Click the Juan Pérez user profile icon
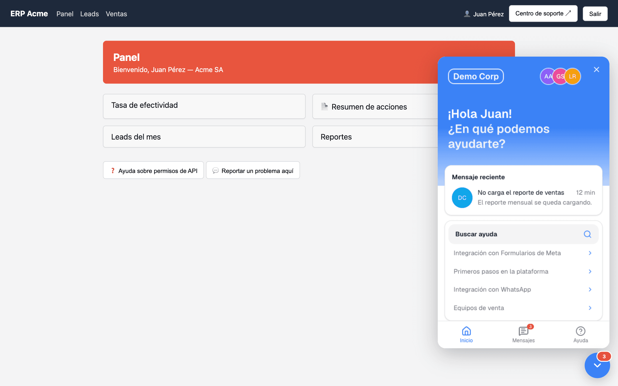Viewport: 618px width, 386px height. pyautogui.click(x=467, y=14)
